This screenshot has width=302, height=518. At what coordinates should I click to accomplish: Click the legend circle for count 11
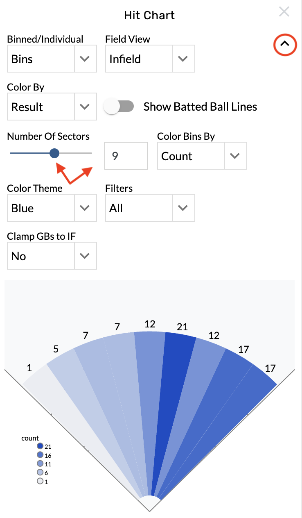click(40, 463)
